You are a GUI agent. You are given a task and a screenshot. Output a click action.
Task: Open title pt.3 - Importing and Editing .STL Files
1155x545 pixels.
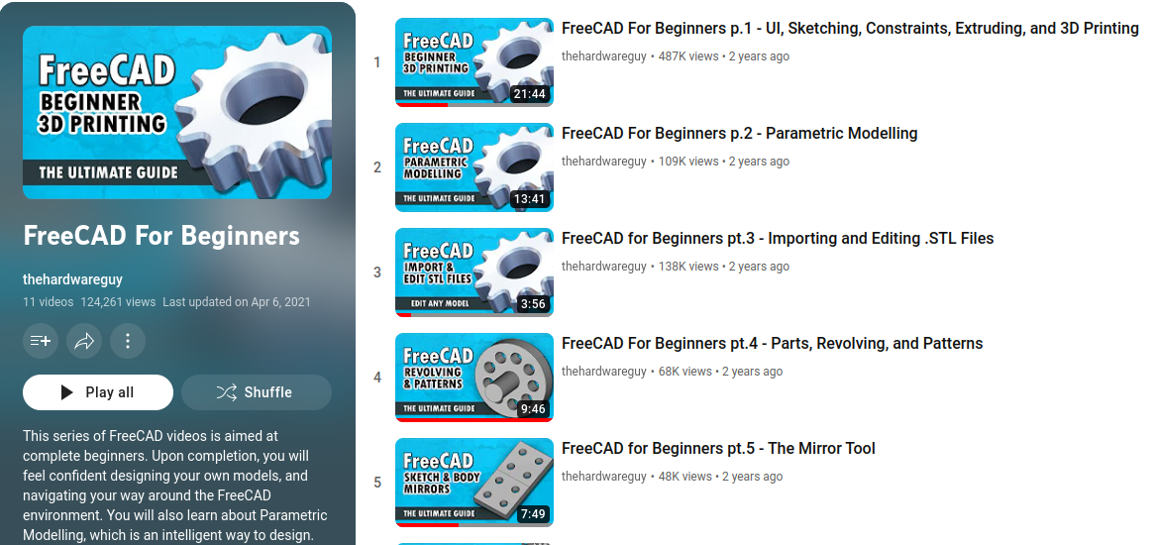778,239
